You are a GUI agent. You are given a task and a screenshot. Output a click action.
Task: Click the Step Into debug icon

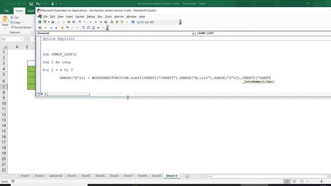[x=67, y=27]
